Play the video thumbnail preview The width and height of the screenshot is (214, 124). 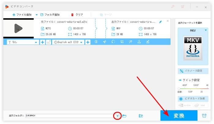click(x=18, y=28)
